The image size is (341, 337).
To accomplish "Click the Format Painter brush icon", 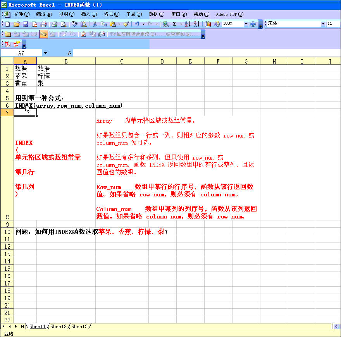I will click(126, 24).
